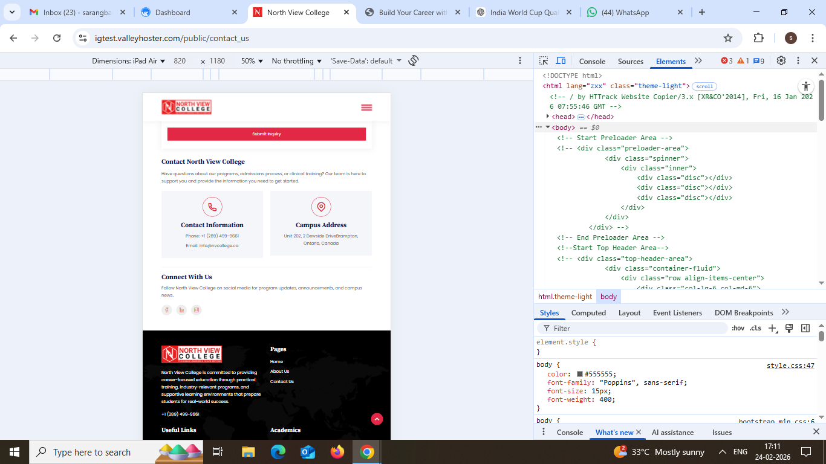This screenshot has width=826, height=464.
Task: Open the Facebook social icon
Action: (x=167, y=310)
